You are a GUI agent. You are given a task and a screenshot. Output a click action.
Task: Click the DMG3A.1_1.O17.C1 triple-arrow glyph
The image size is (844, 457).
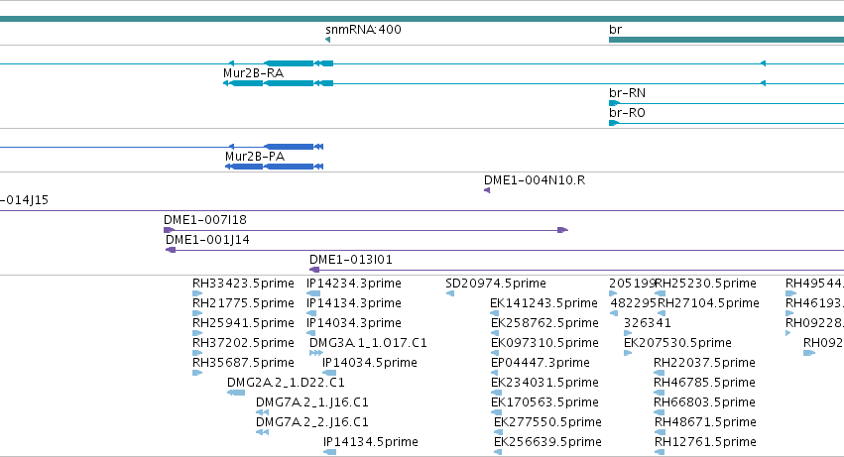click(x=316, y=353)
